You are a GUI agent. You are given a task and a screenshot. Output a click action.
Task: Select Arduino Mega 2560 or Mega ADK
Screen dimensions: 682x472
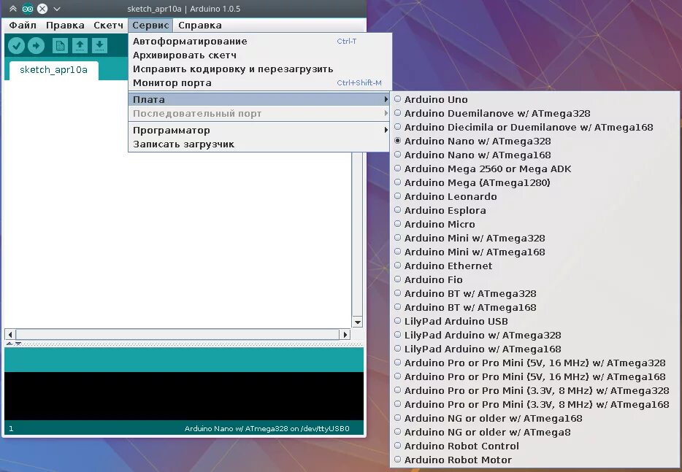(535, 169)
